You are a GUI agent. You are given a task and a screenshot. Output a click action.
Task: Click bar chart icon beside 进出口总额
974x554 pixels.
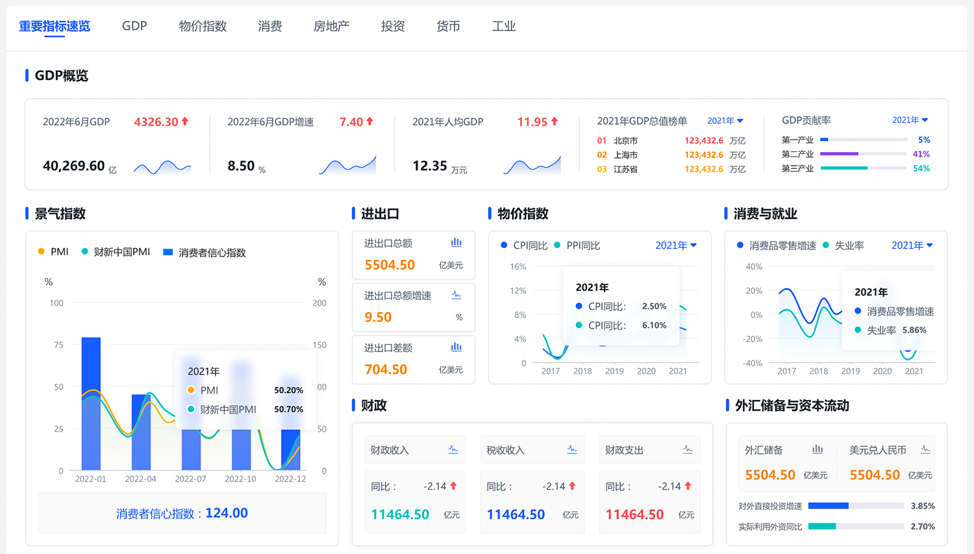(456, 243)
